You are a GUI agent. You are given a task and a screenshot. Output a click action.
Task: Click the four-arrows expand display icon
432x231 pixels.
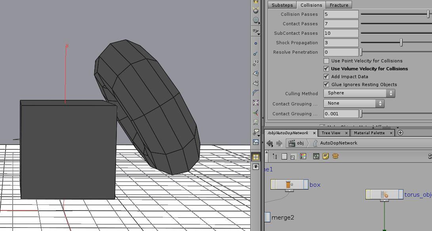point(256,103)
